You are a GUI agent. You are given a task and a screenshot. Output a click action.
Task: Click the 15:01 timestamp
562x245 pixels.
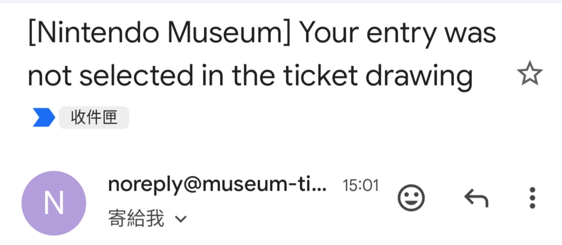[x=361, y=186]
